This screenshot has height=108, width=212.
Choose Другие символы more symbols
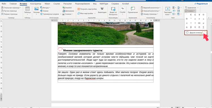pos(196,33)
